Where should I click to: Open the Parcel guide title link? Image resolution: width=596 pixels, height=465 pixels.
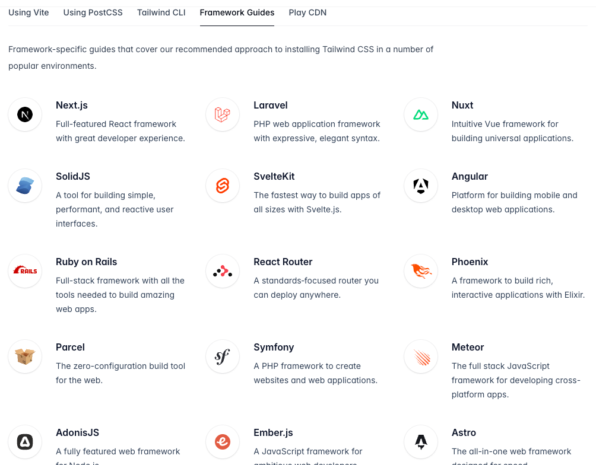click(70, 347)
